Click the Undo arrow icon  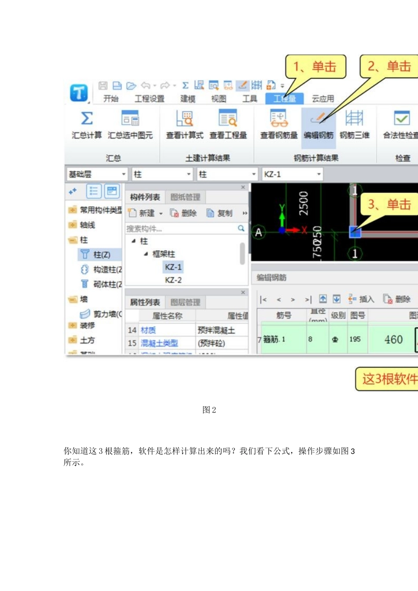tap(146, 85)
